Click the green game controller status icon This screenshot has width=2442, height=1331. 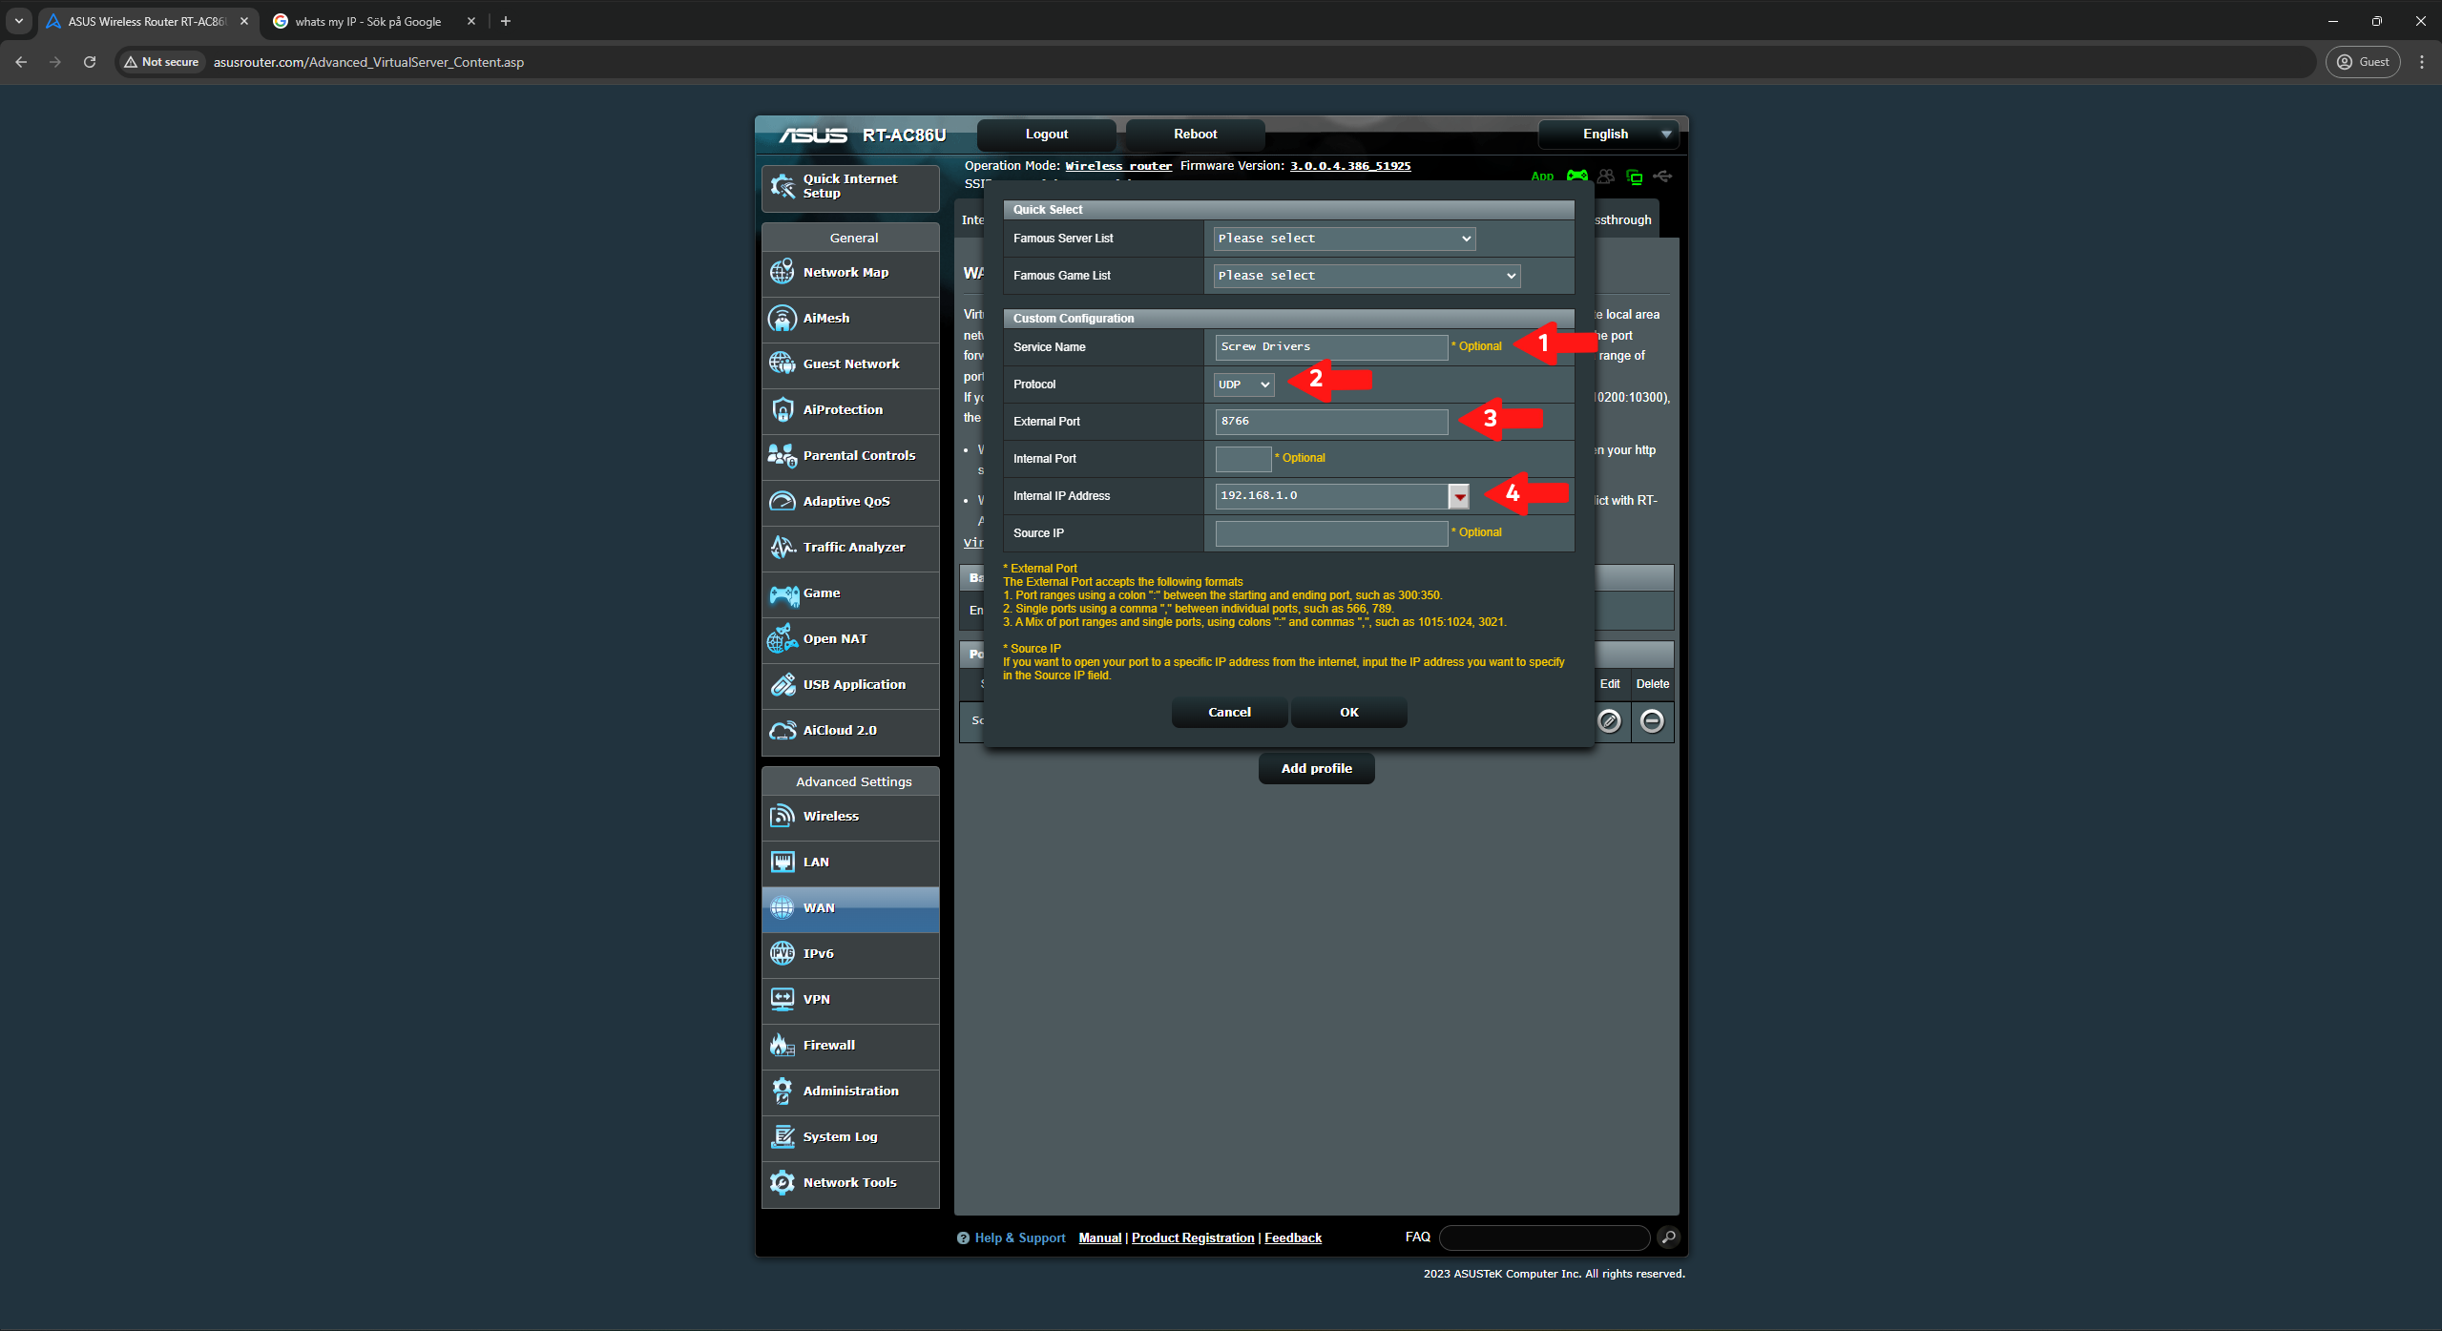(x=1577, y=176)
